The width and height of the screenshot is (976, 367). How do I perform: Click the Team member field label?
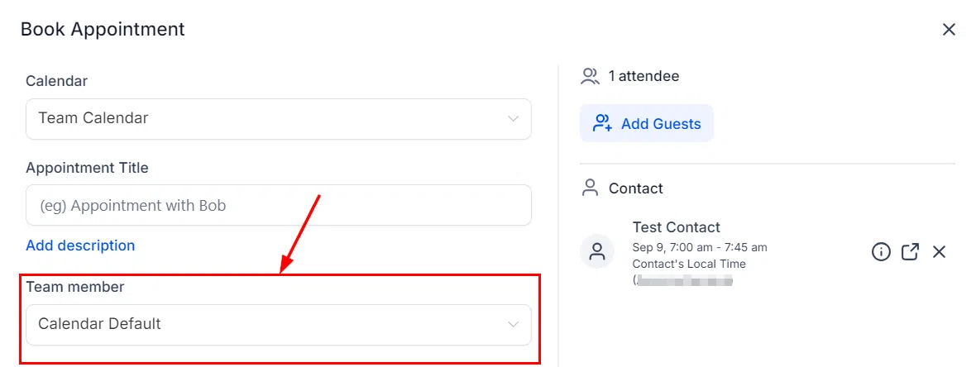point(74,287)
